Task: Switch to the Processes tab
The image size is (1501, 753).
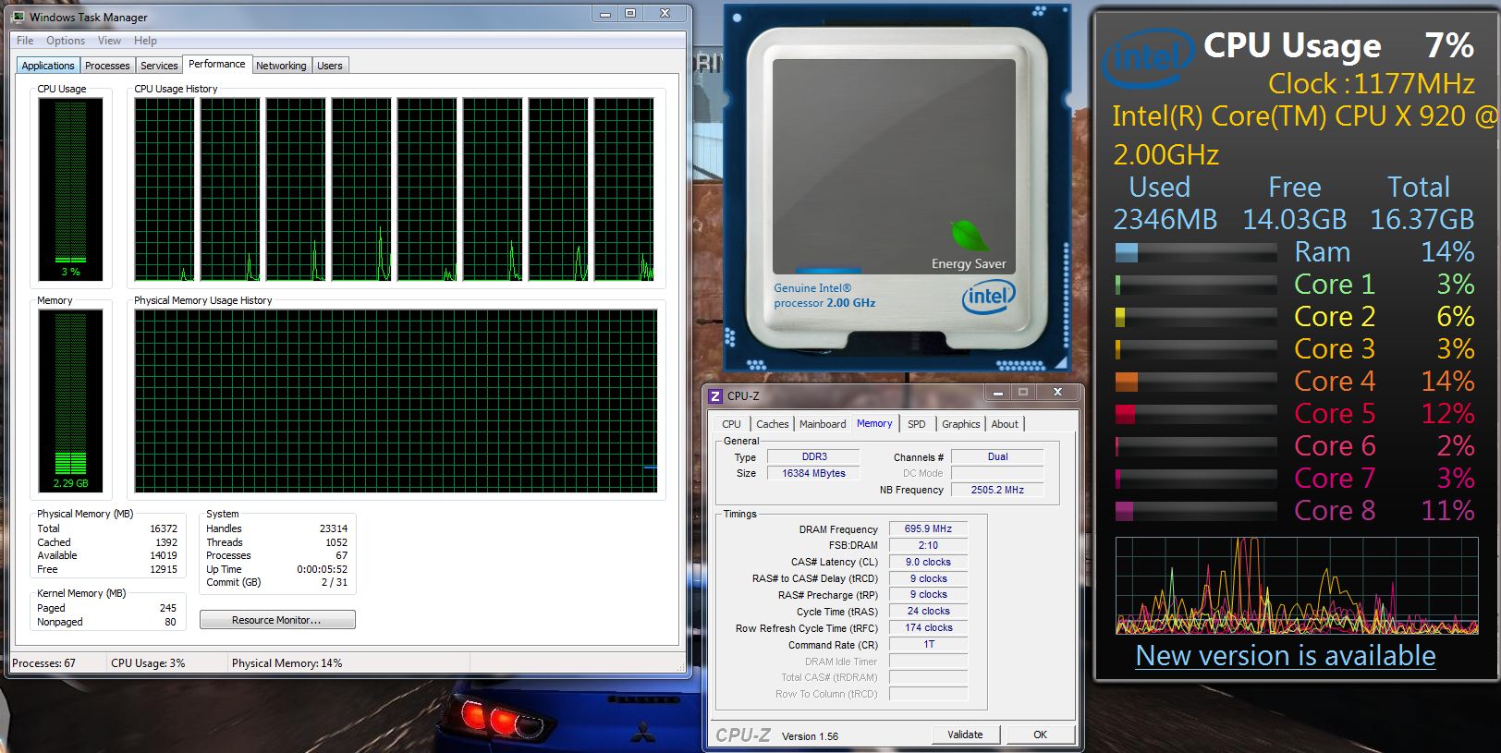Action: [x=107, y=66]
